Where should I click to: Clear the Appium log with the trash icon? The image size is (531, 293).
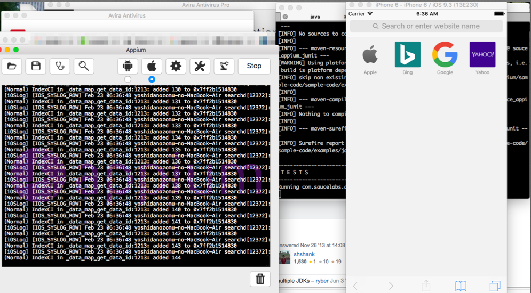[260, 279]
